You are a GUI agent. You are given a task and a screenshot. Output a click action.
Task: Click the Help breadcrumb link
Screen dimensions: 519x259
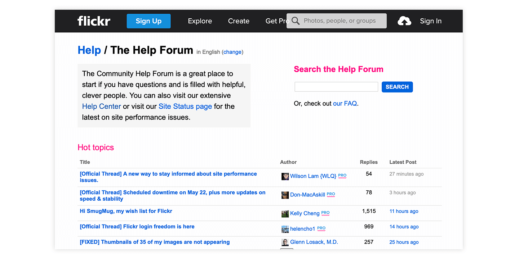[89, 50]
